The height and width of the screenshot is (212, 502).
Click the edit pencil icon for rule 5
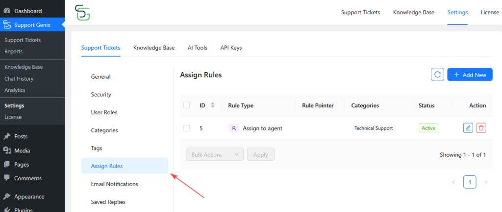(468, 128)
